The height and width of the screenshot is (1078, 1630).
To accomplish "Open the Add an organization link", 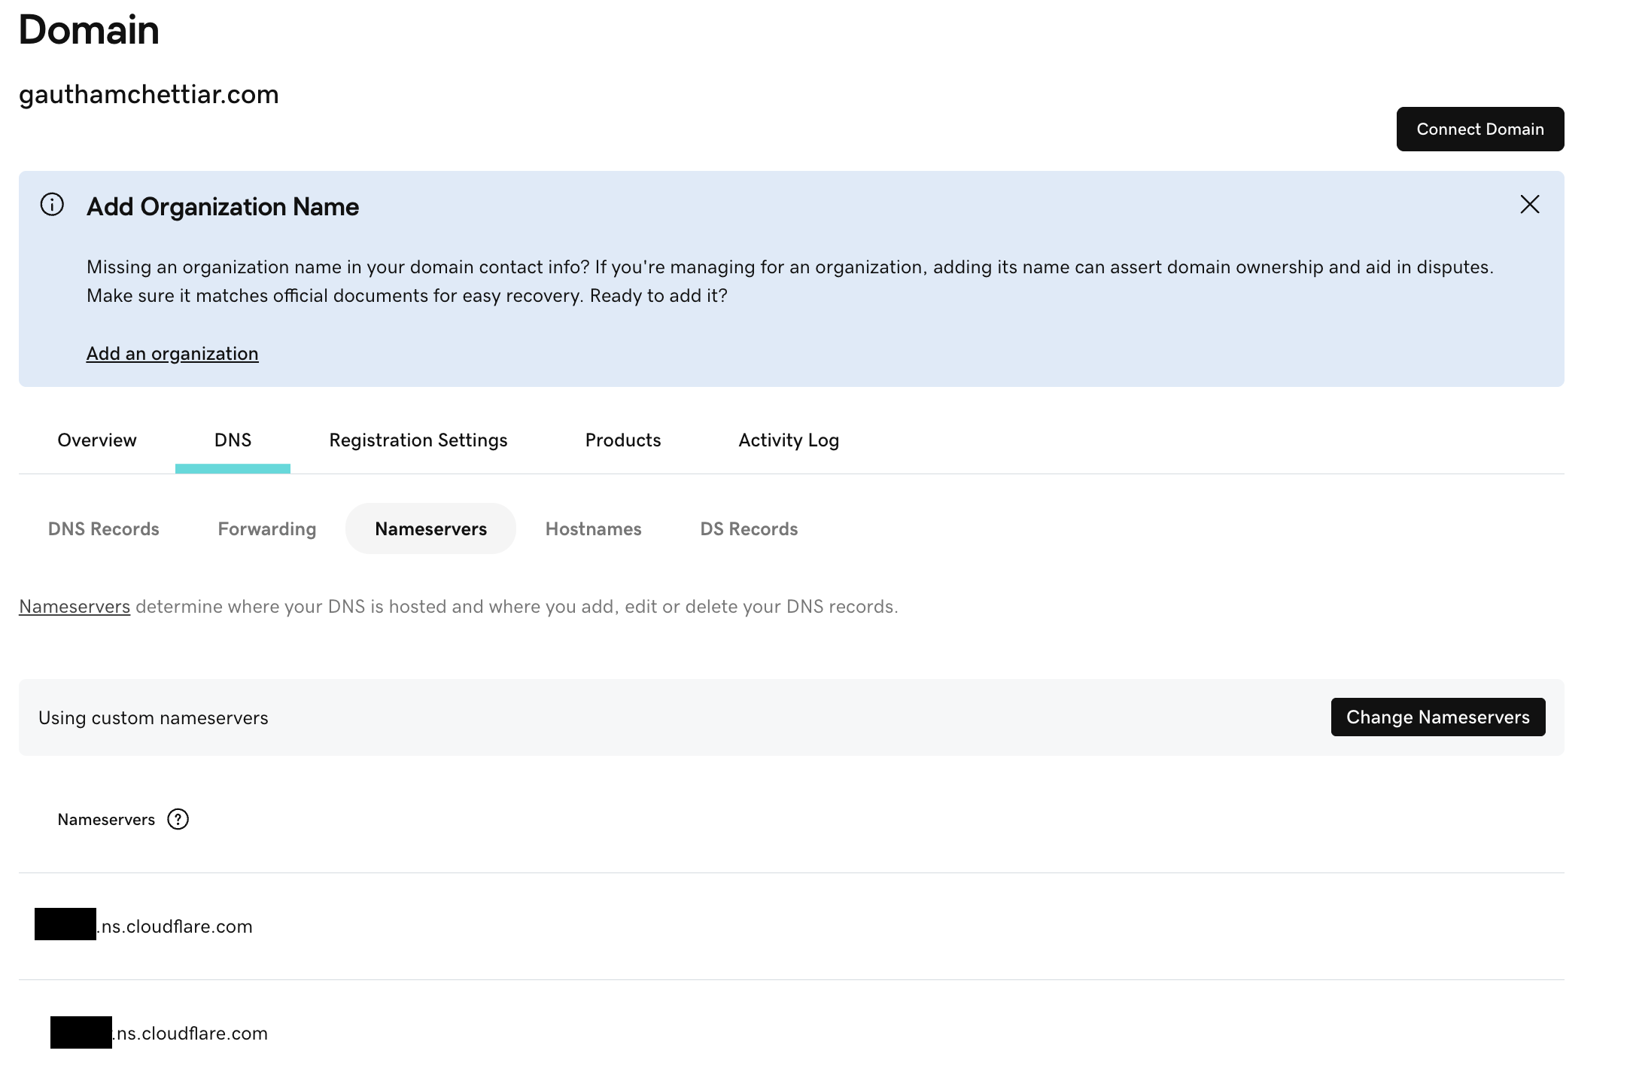I will [172, 353].
